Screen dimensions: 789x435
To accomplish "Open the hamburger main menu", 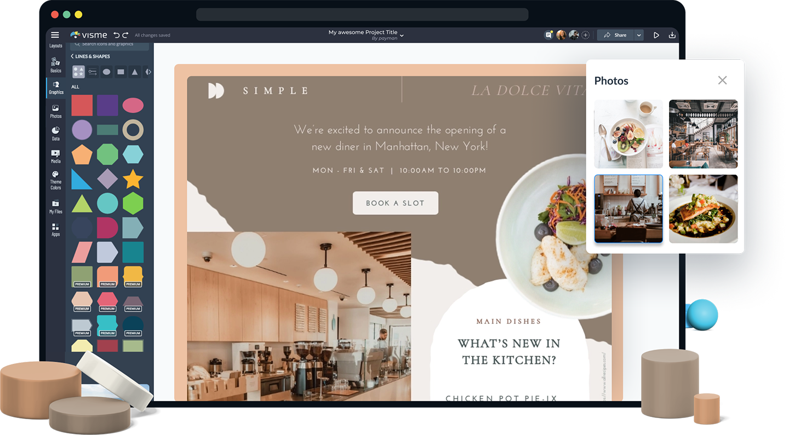I will (x=55, y=35).
